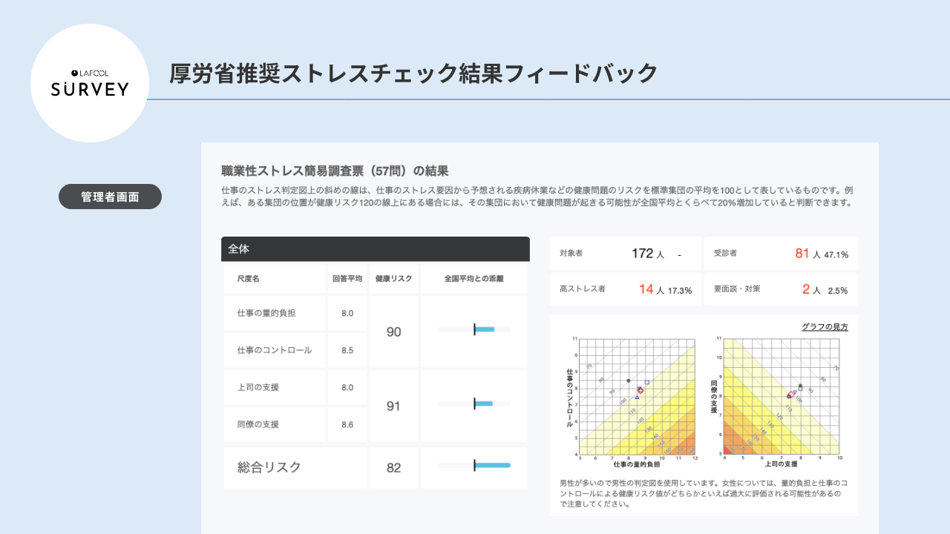950x534 pixels.
Task: Click the 高ストレス者 14人 card
Action: 625,289
